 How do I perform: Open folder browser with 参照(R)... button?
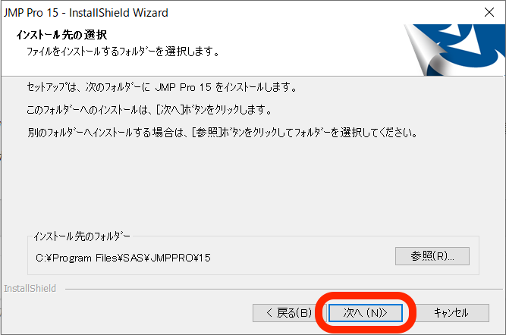pyautogui.click(x=432, y=256)
